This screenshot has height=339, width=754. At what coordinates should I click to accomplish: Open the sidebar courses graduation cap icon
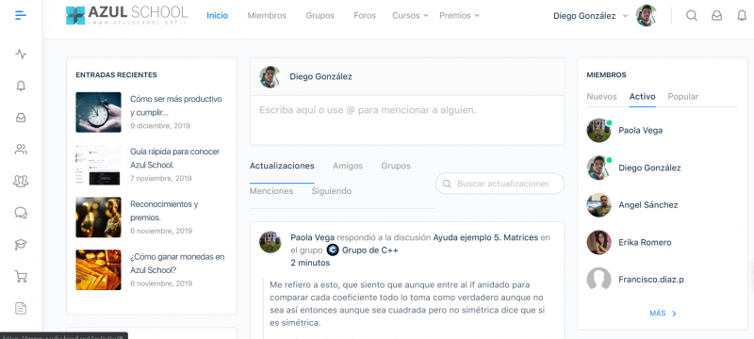(x=21, y=245)
